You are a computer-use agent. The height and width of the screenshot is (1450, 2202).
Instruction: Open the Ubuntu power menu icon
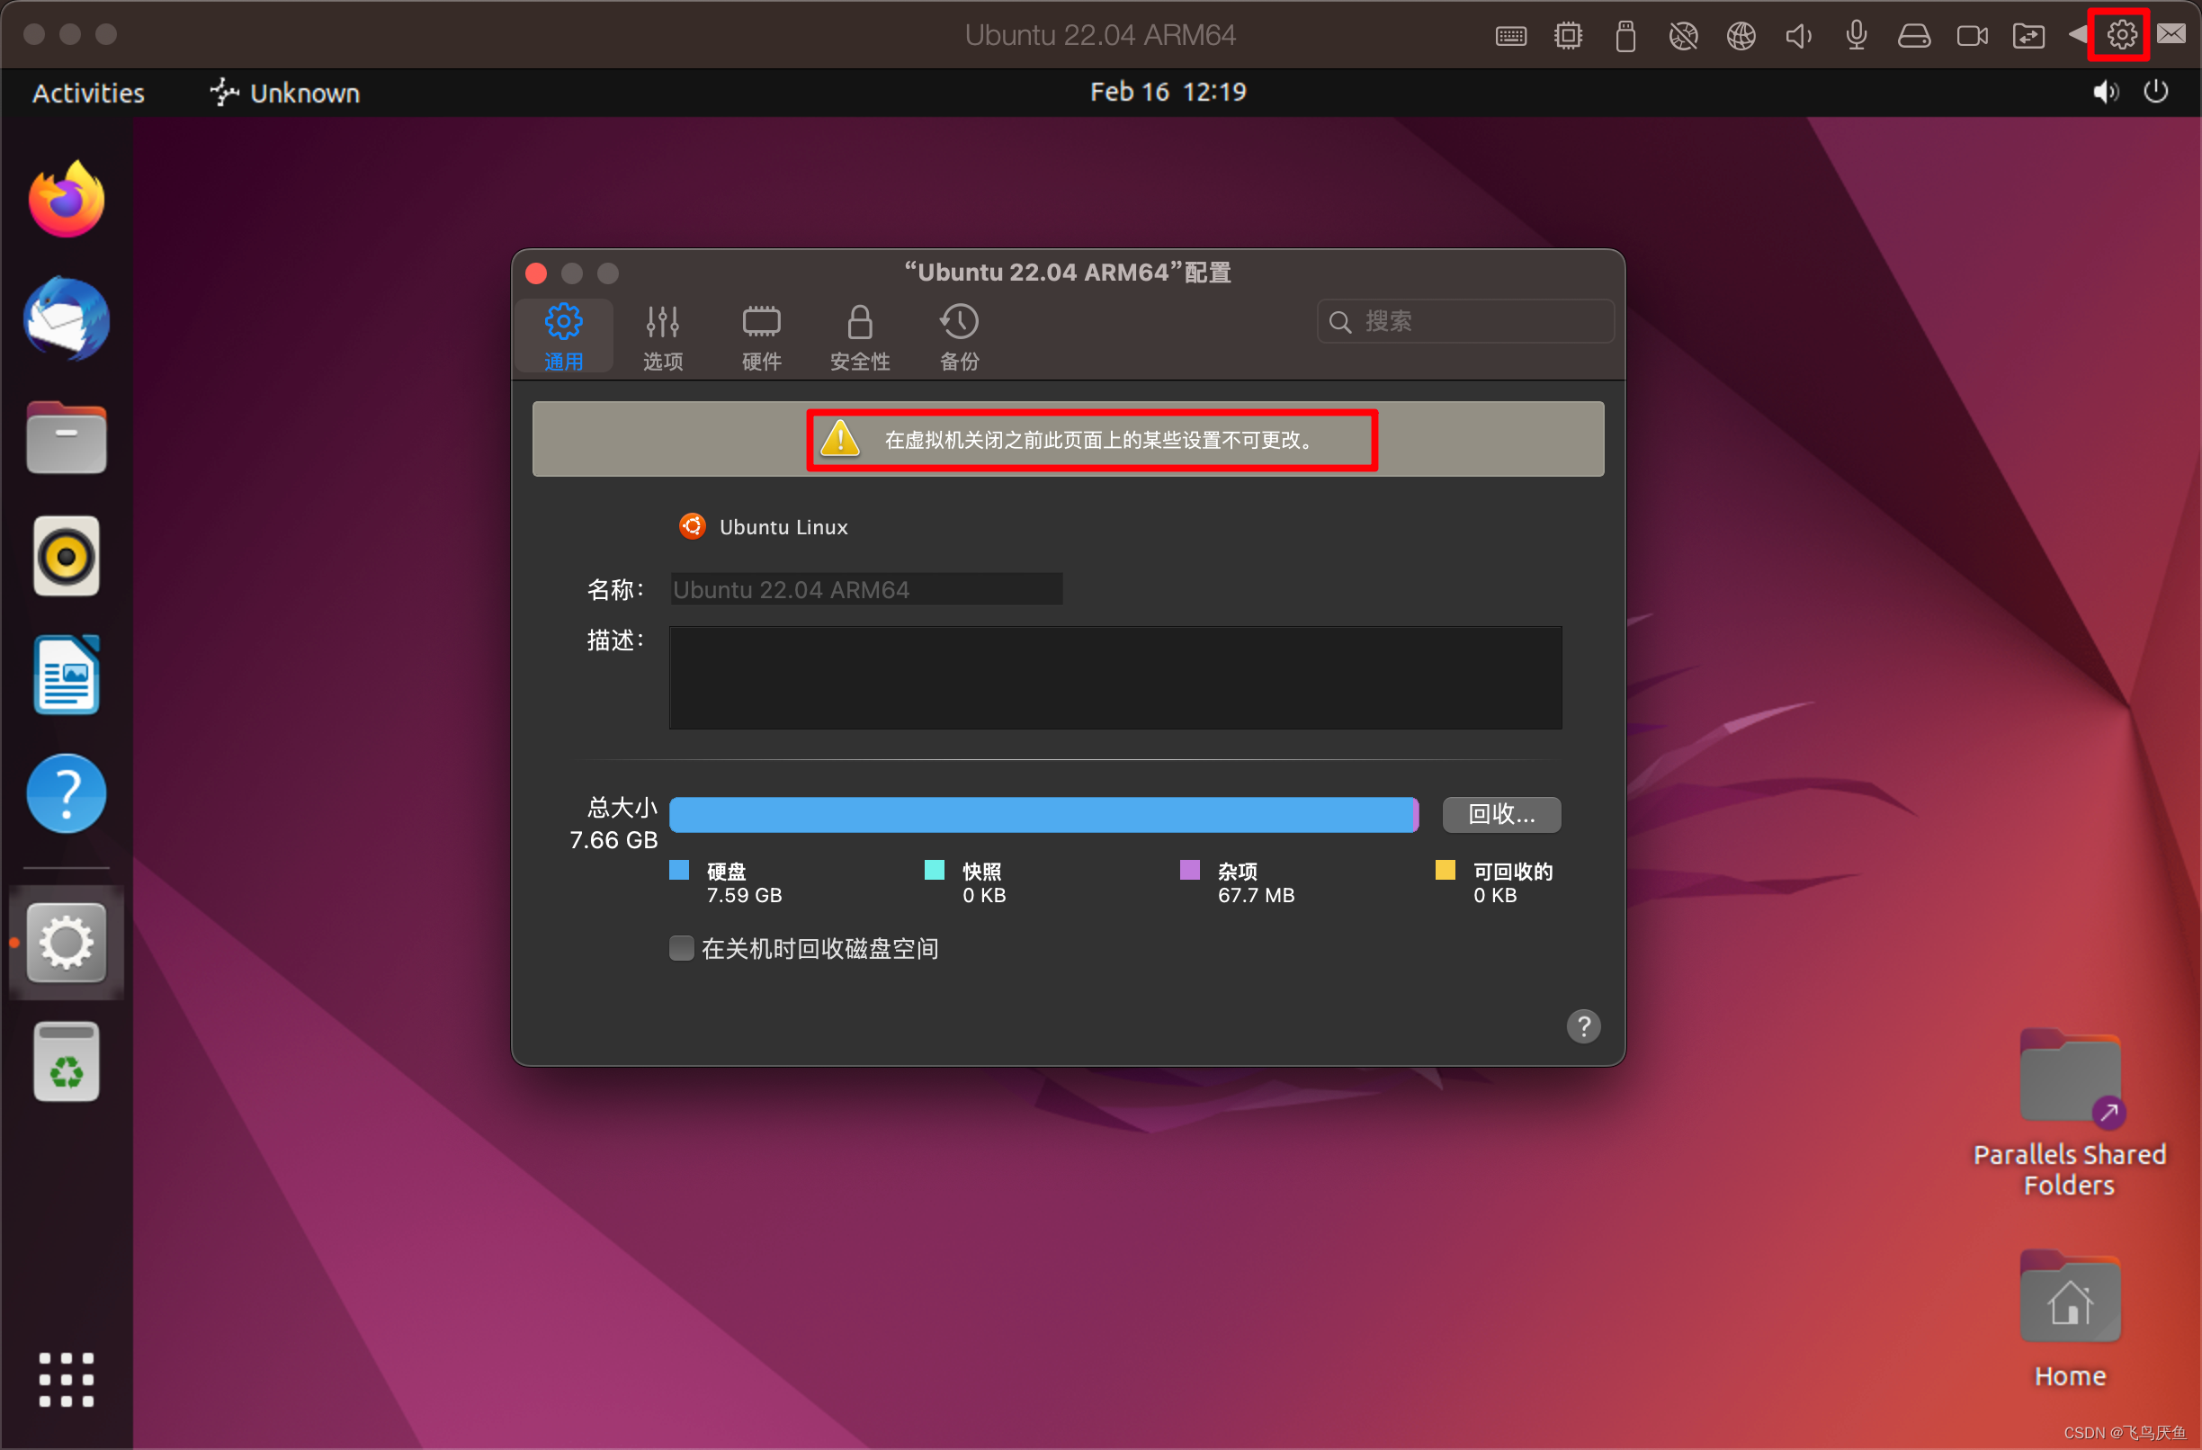point(2156,92)
